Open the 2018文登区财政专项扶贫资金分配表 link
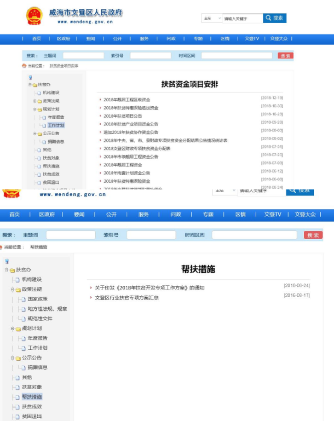Viewport: 334px width, 421px height. tap(137, 149)
